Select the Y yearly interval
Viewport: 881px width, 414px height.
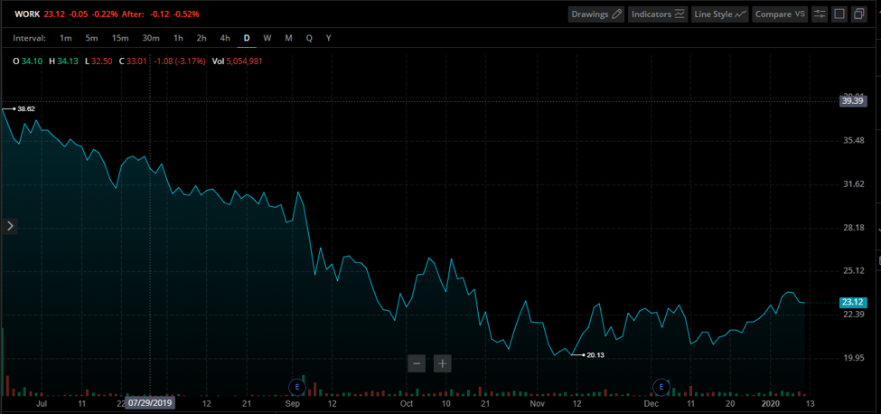tap(329, 38)
